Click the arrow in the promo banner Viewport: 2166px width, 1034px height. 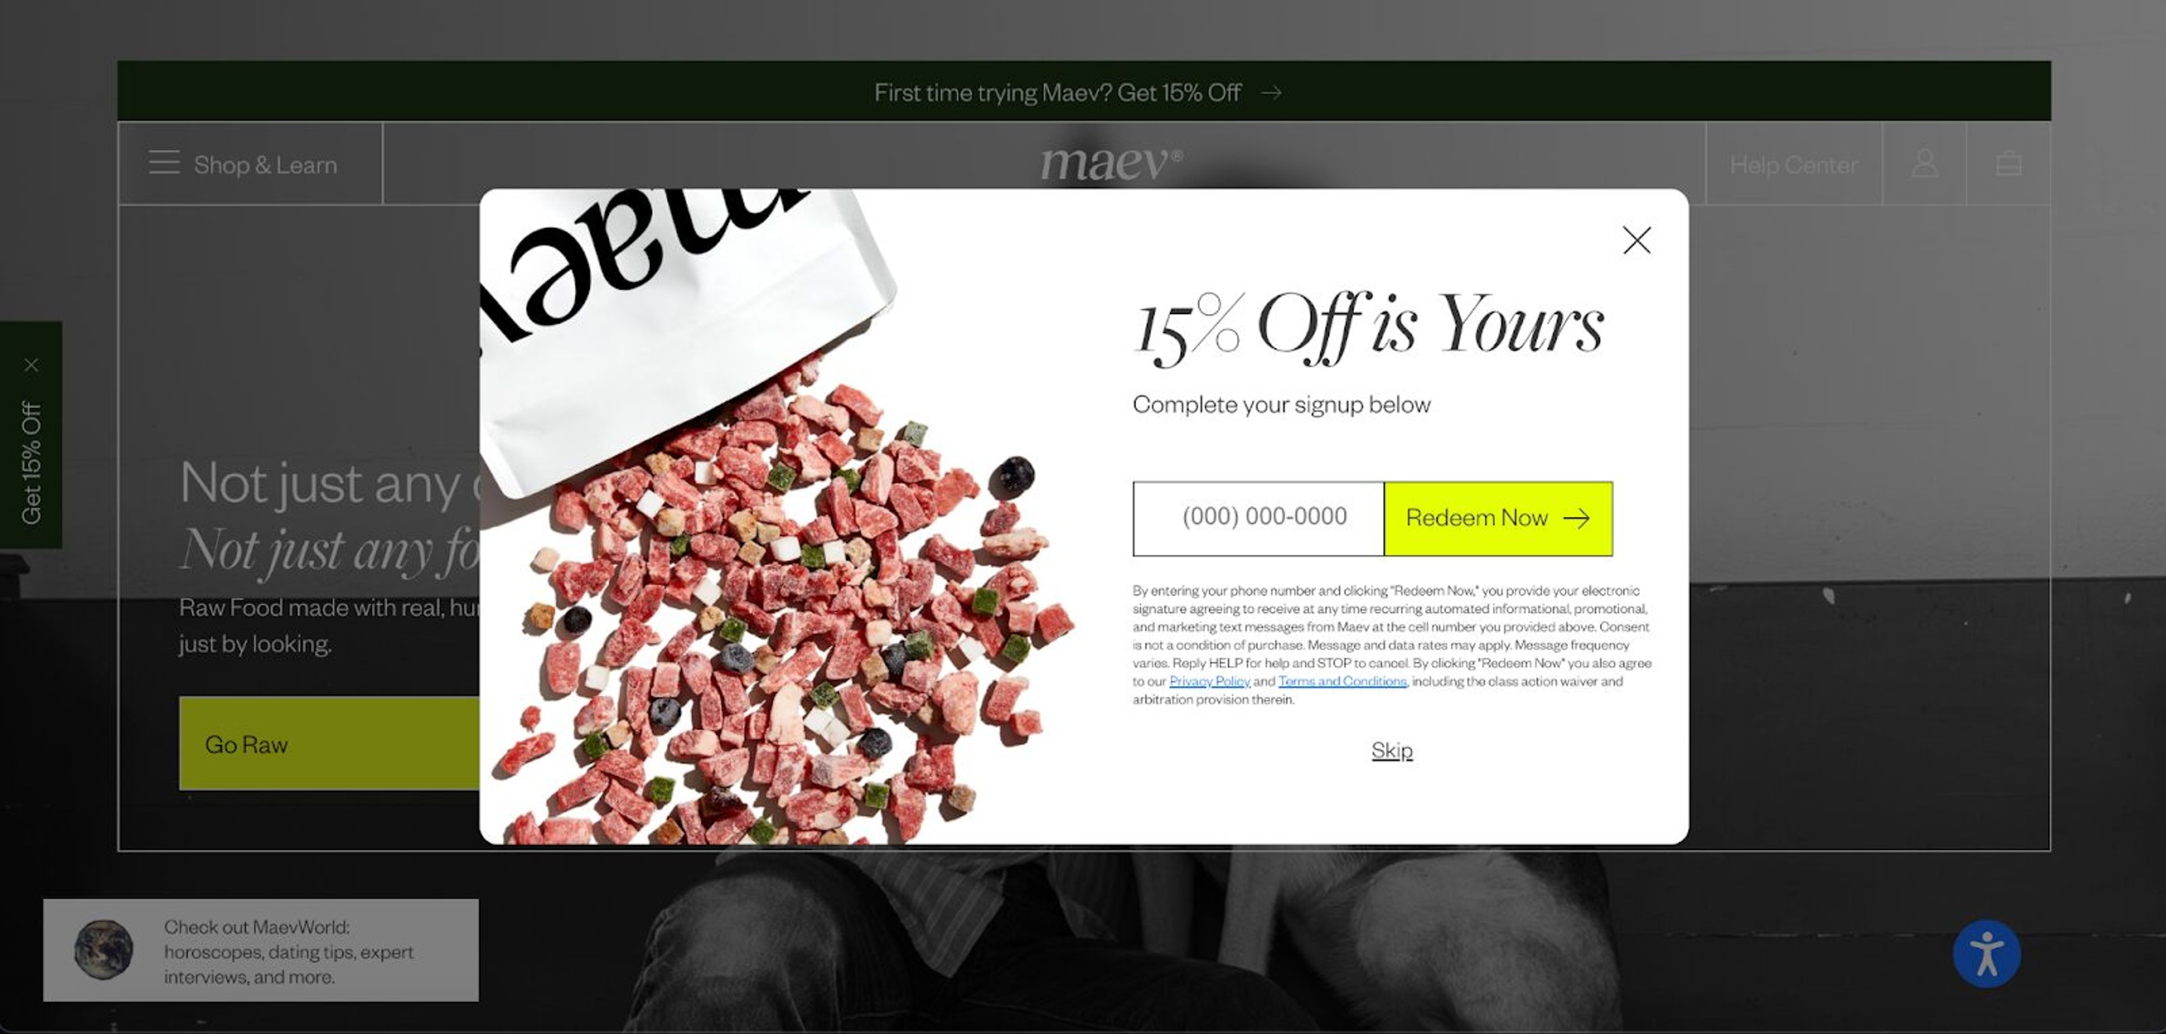pos(1271,92)
